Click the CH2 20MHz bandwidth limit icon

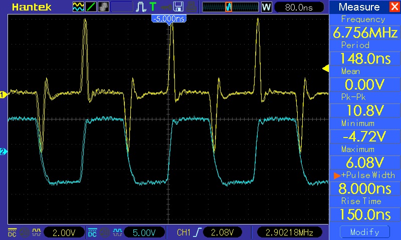pyautogui.click(x=105, y=232)
